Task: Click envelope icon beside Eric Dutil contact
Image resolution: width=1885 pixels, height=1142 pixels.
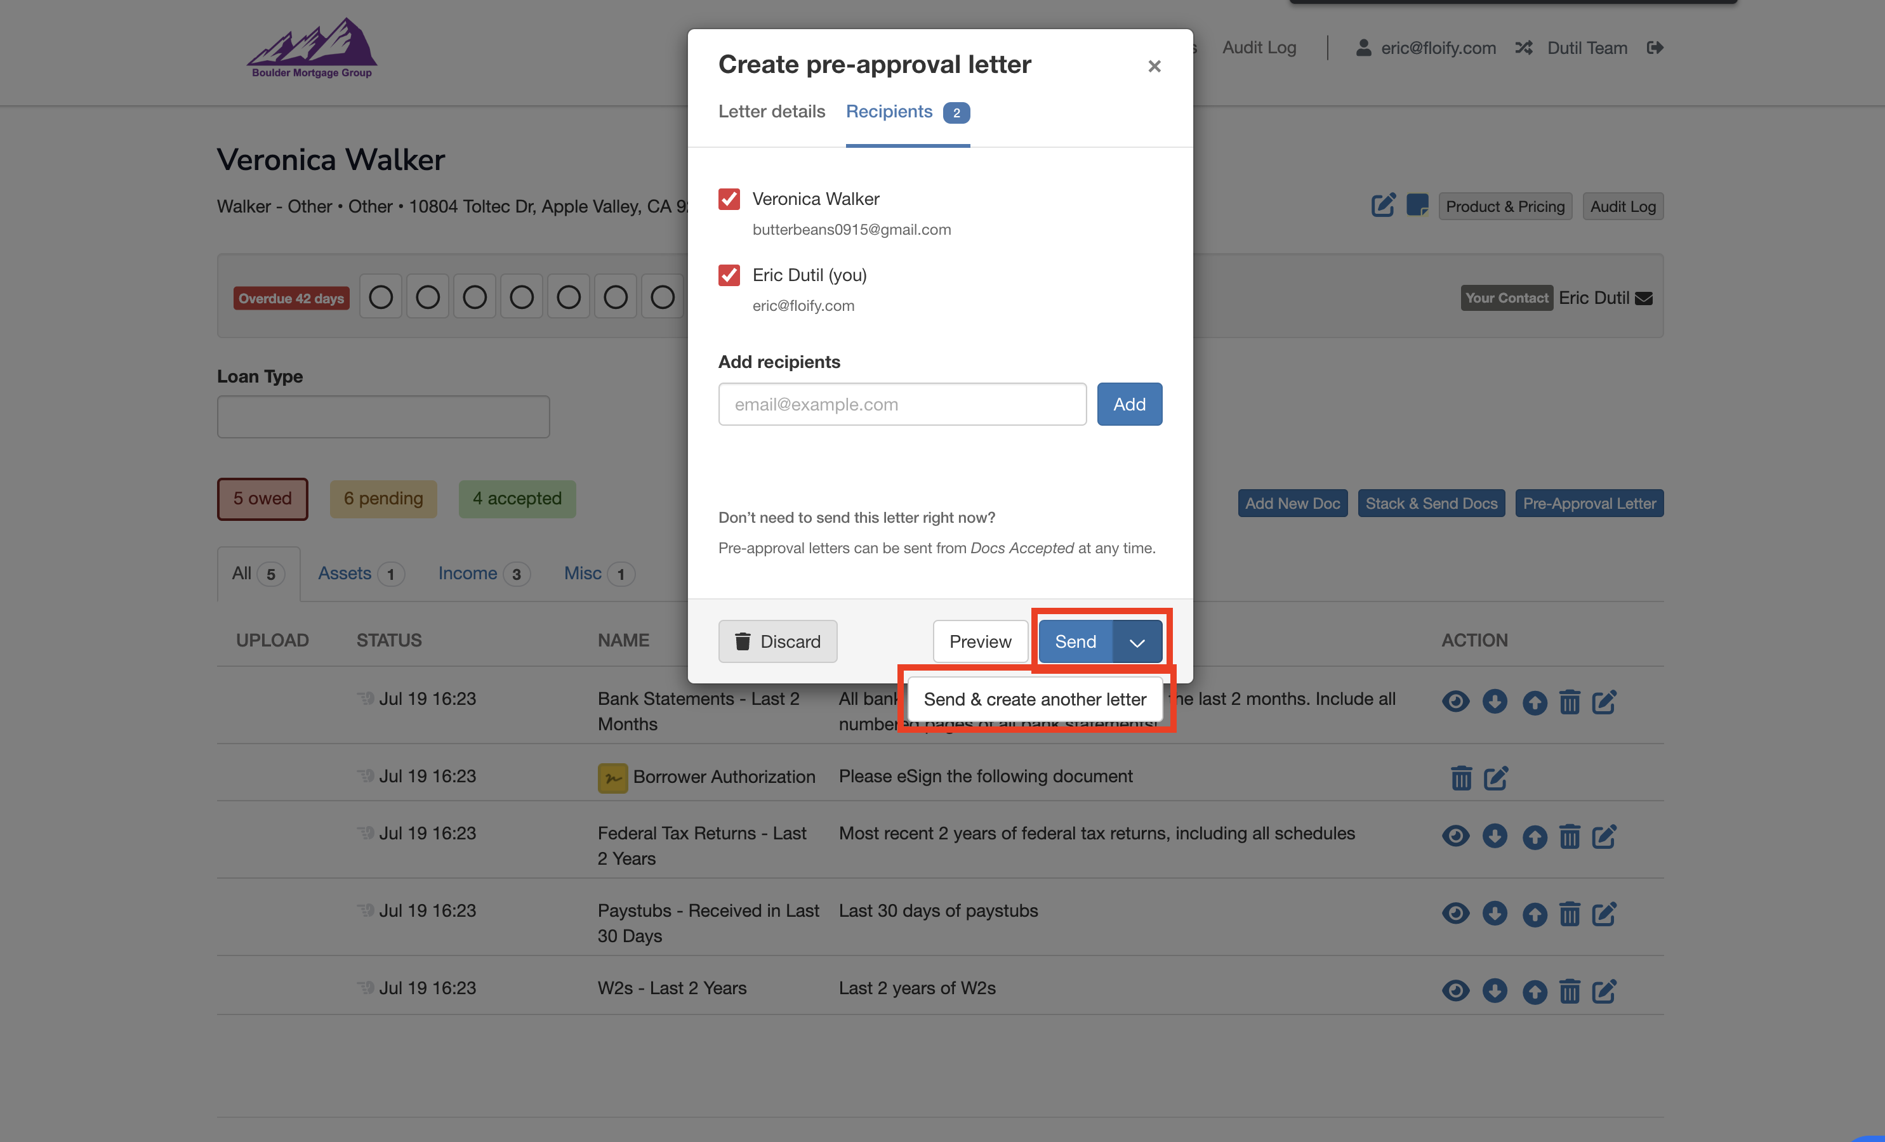Action: [1643, 298]
